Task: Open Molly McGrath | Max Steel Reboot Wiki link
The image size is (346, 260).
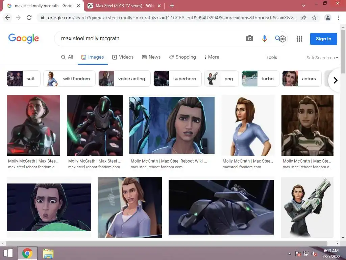Action: (x=169, y=161)
